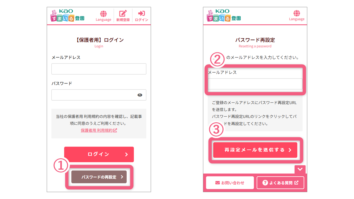Click the パスワードの再設定 button

point(99,177)
